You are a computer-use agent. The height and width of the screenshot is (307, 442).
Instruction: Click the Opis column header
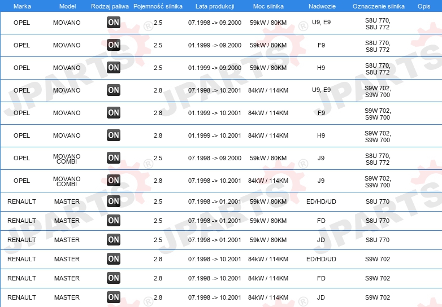(x=424, y=6)
